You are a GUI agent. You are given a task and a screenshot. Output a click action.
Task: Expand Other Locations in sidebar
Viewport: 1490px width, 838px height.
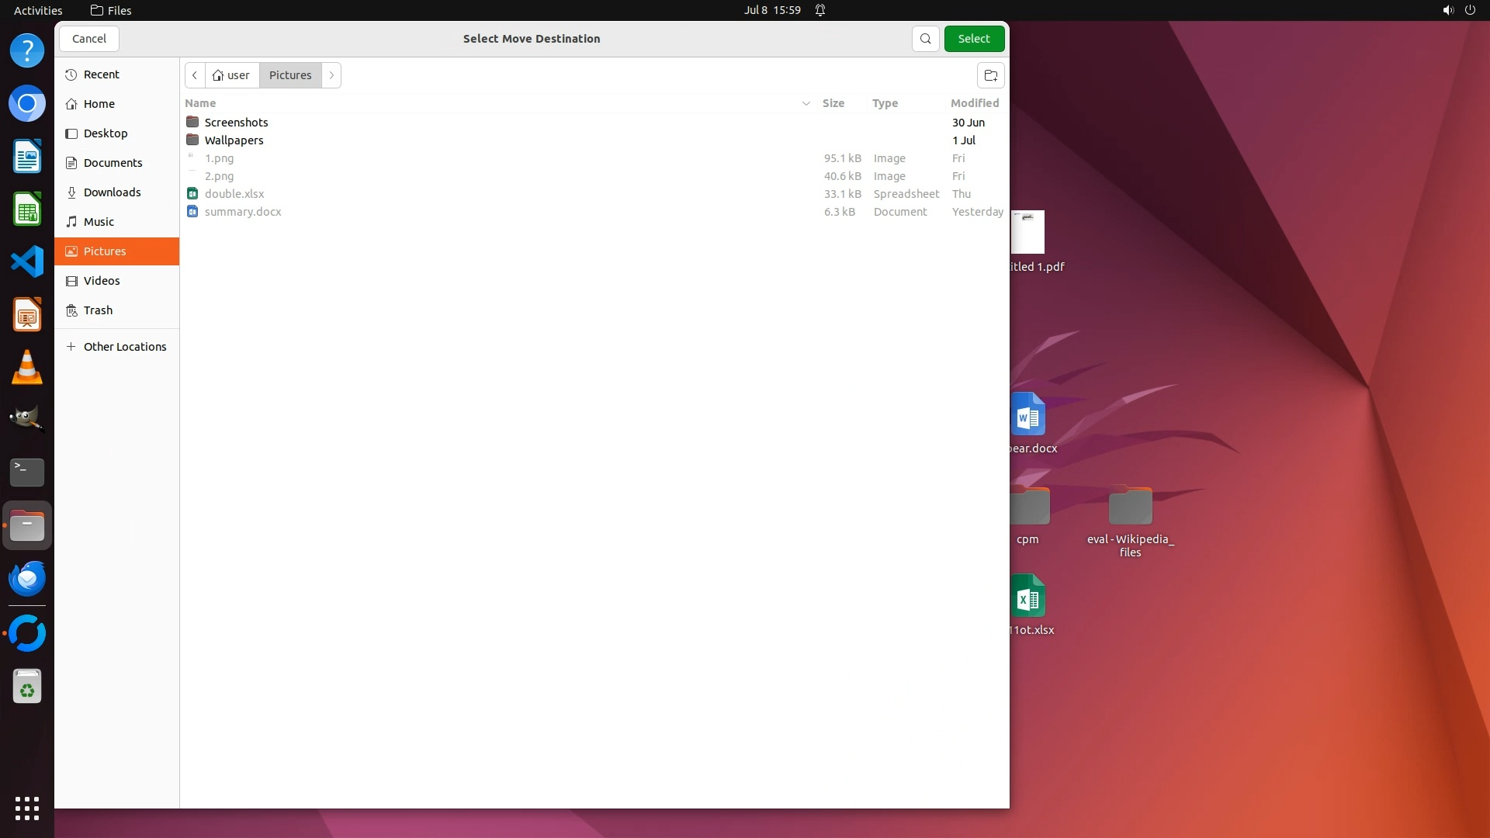(x=124, y=347)
